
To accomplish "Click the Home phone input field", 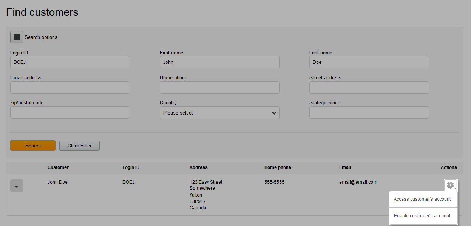I will pyautogui.click(x=219, y=87).
